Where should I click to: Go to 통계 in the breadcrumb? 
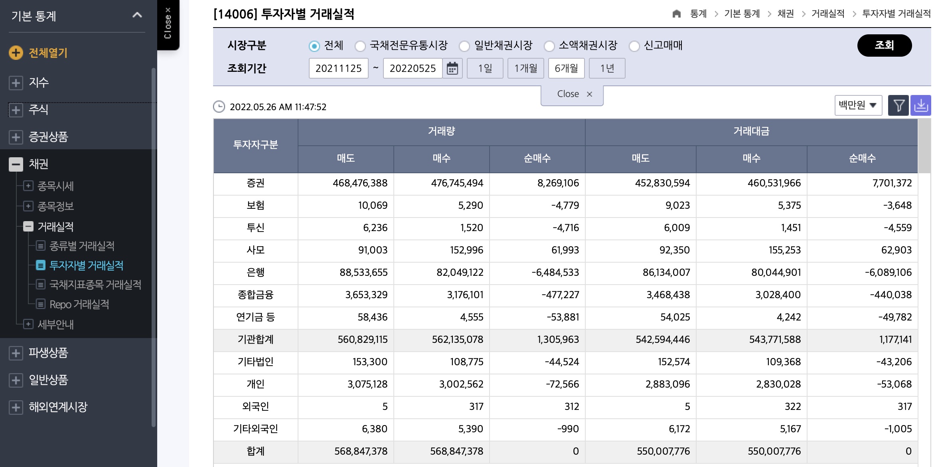click(x=699, y=14)
